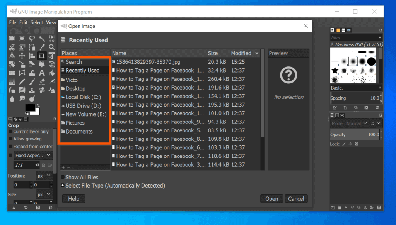
Task: Expand Select File Type section
Action: 63,186
